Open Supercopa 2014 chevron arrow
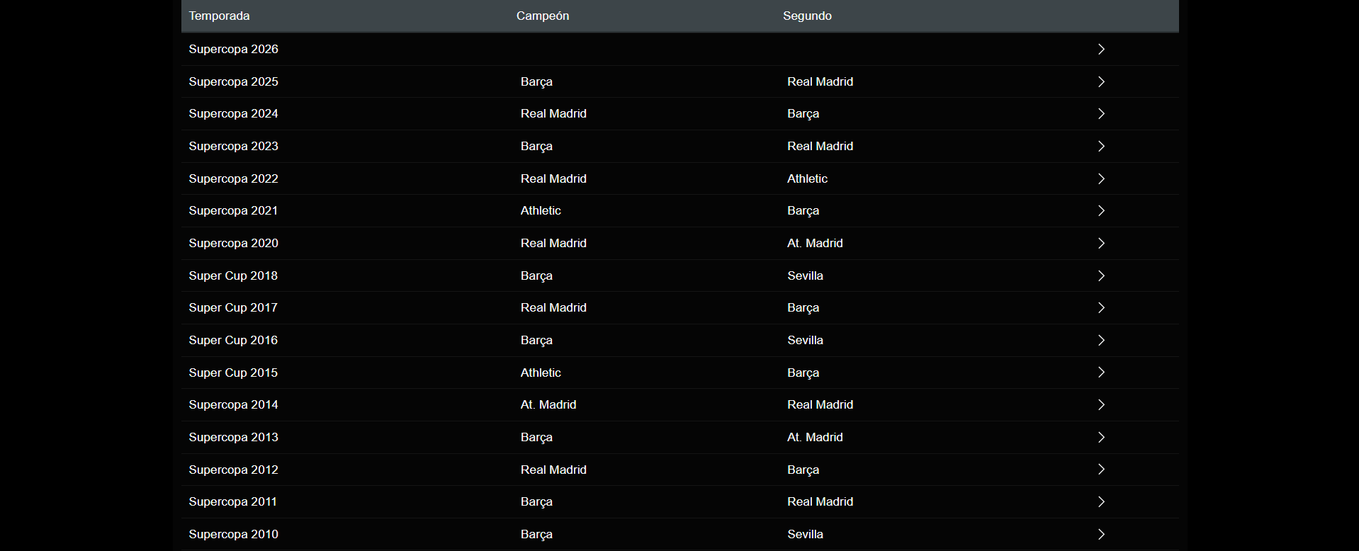Viewport: 1359px width, 551px height. pyautogui.click(x=1101, y=404)
